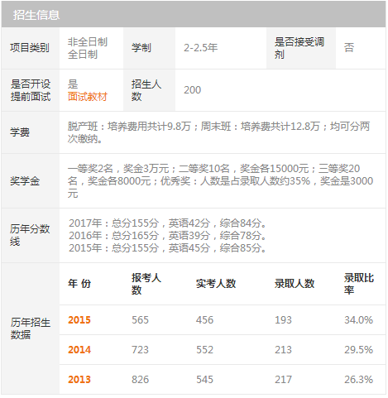Click the 实考人数 column header
This screenshot has width=388, height=398.
pyautogui.click(x=216, y=284)
